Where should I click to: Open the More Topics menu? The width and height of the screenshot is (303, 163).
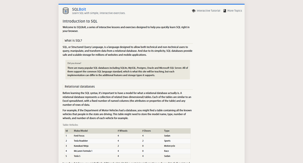click(x=233, y=11)
